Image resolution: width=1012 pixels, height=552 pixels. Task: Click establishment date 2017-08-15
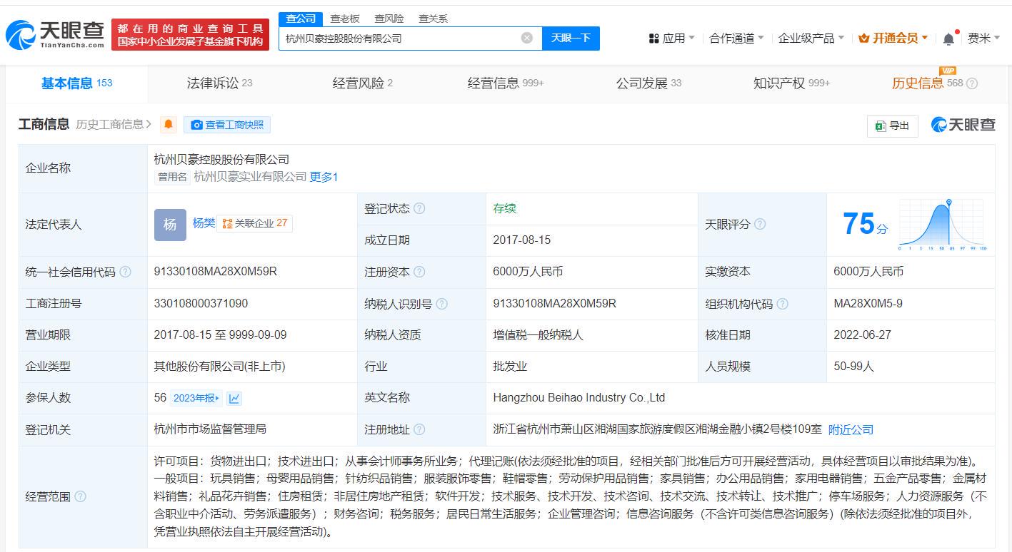521,240
